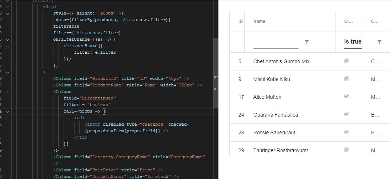Toggle the checkbox in Rössle Sauerkraut row
390x179 pixels.
tap(346, 132)
